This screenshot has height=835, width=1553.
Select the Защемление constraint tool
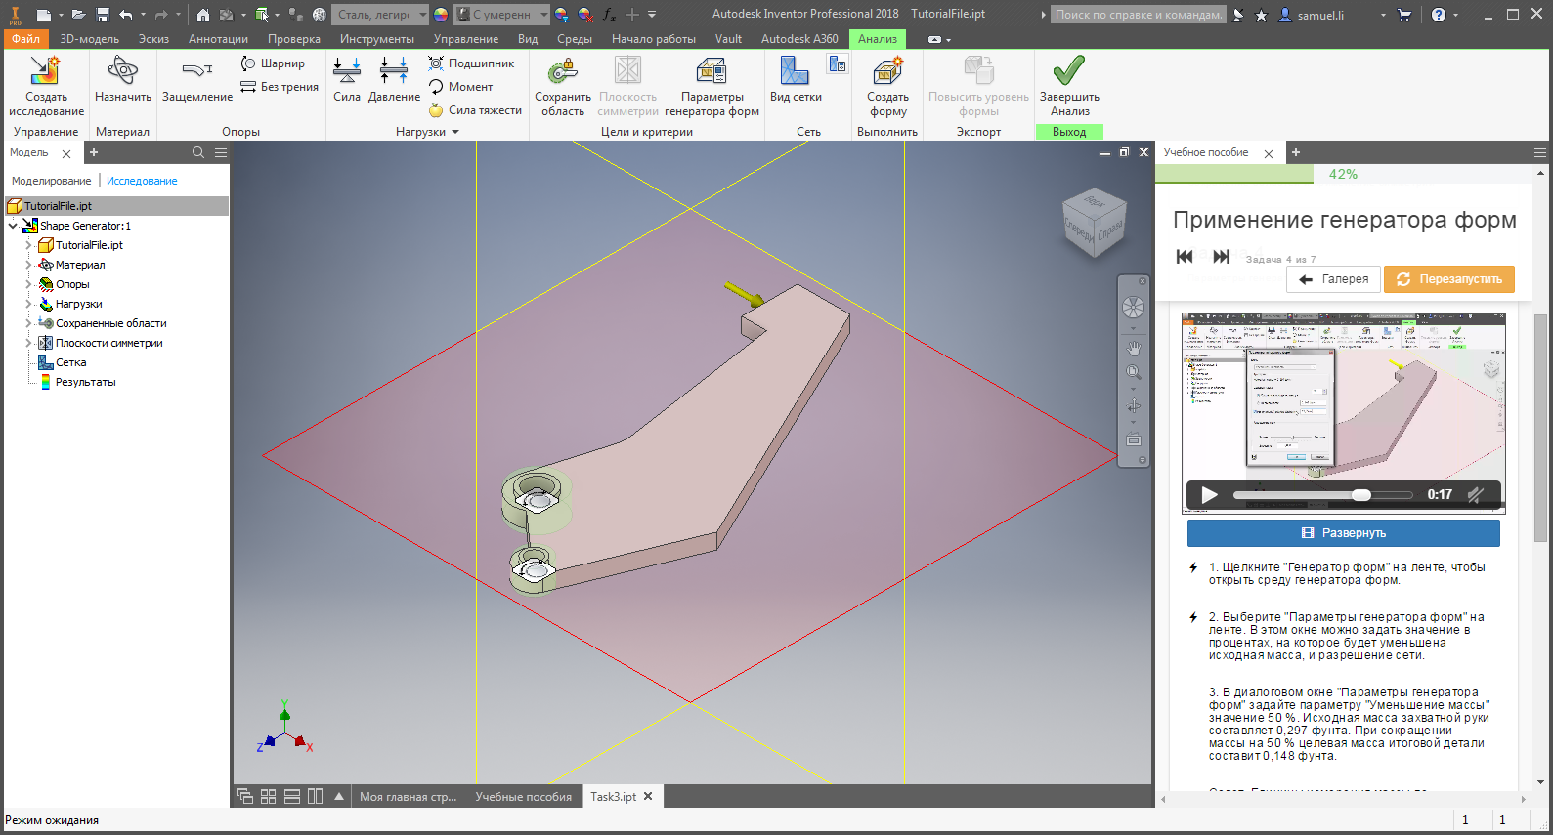tap(196, 79)
